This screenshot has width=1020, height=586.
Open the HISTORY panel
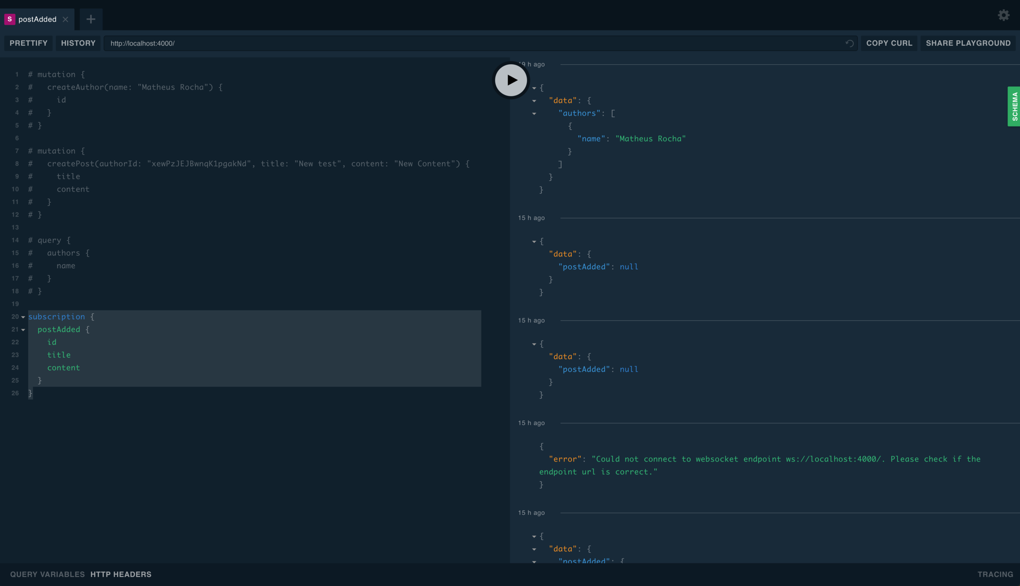pyautogui.click(x=78, y=43)
